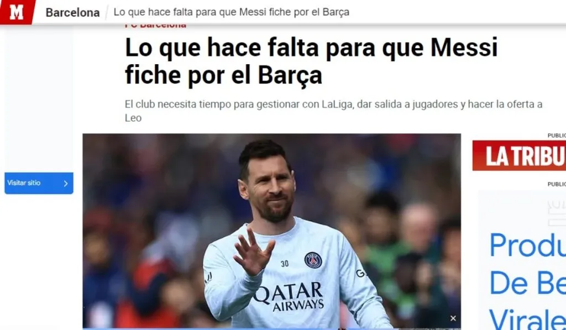This screenshot has height=330, width=566.
Task: Click the number 30 on the shirt
Action: [285, 264]
